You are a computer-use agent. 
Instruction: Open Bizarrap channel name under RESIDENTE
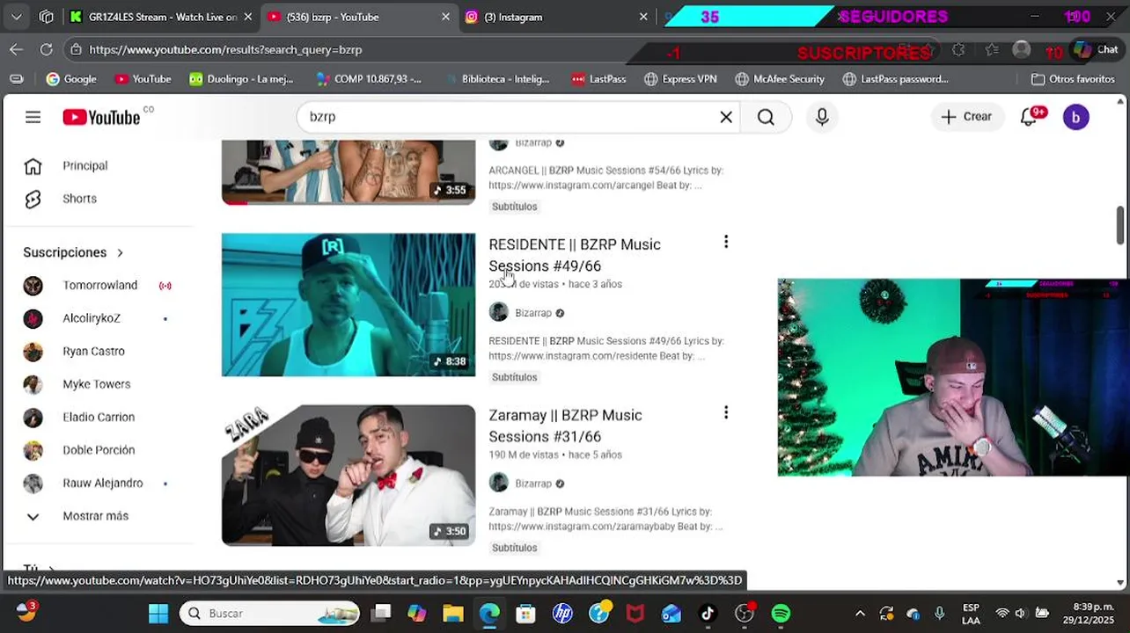pos(533,313)
